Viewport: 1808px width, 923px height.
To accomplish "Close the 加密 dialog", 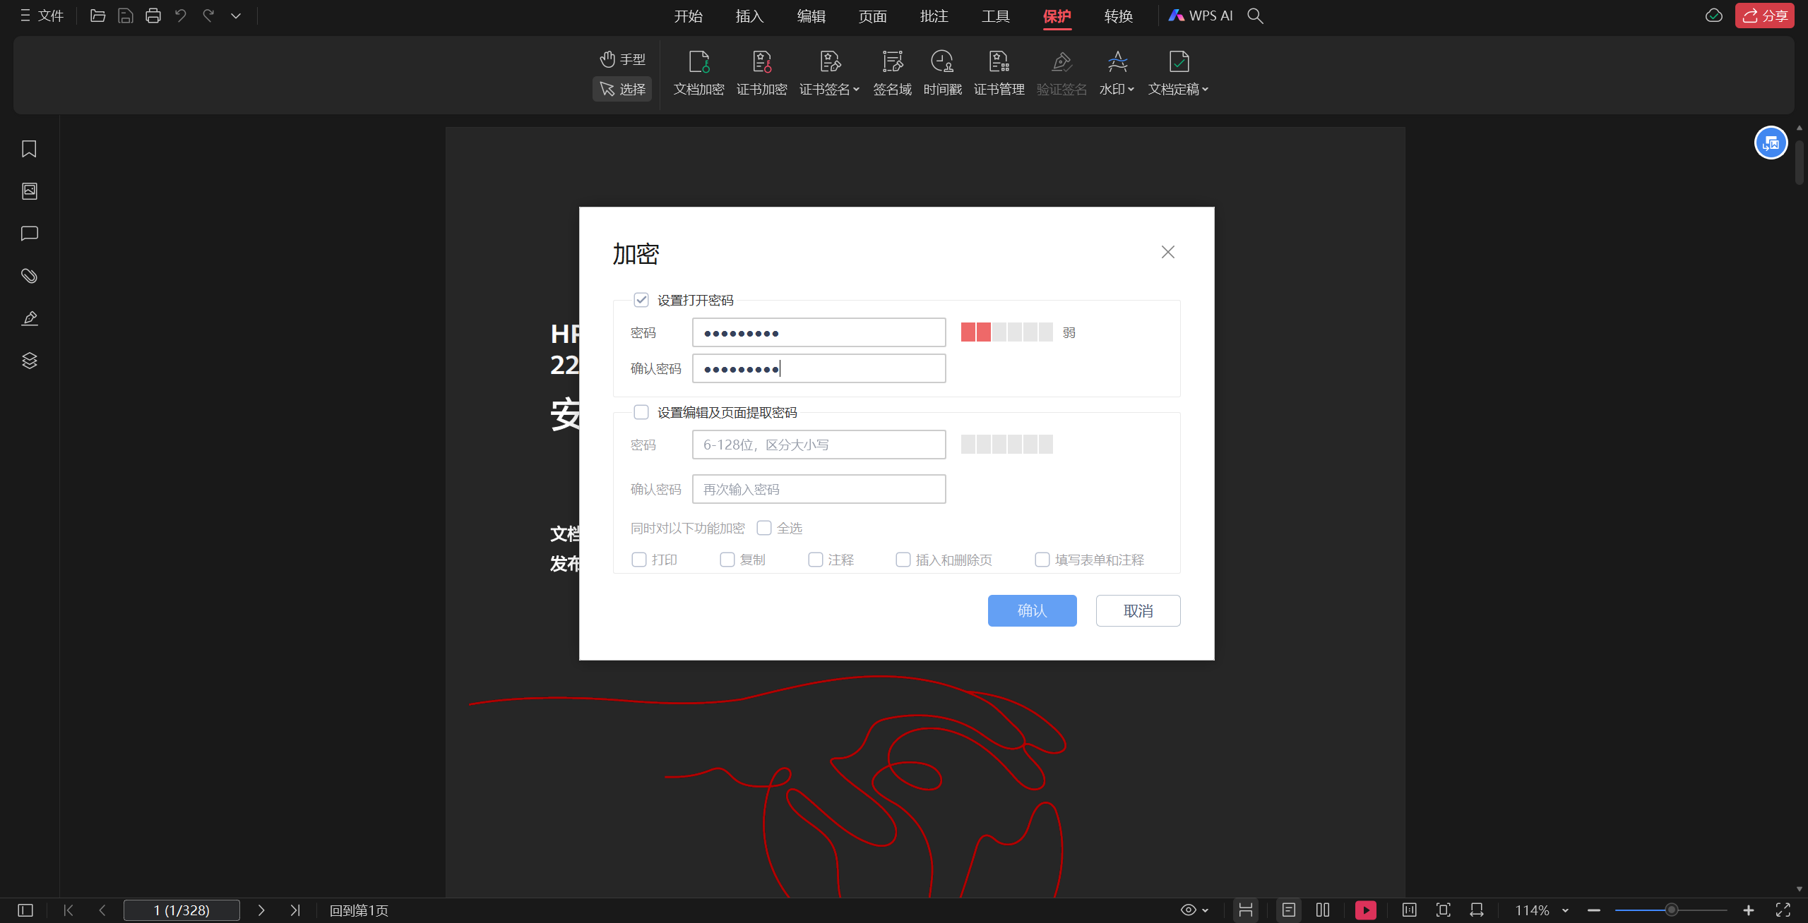I will pos(1167,252).
